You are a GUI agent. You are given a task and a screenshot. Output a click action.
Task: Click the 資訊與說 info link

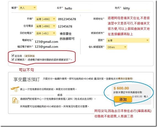(30, 56)
